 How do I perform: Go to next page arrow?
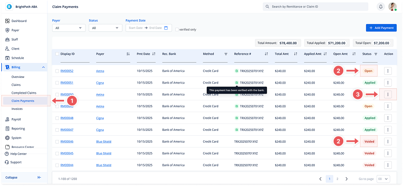347,179
